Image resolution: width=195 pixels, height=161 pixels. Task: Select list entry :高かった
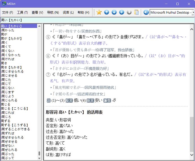click(7, 30)
